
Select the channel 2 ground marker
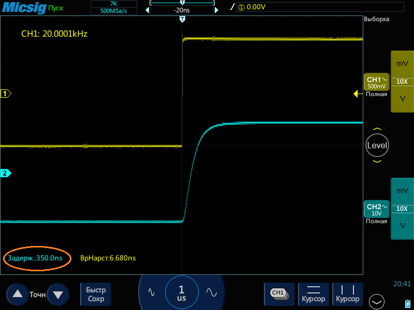pyautogui.click(x=6, y=173)
